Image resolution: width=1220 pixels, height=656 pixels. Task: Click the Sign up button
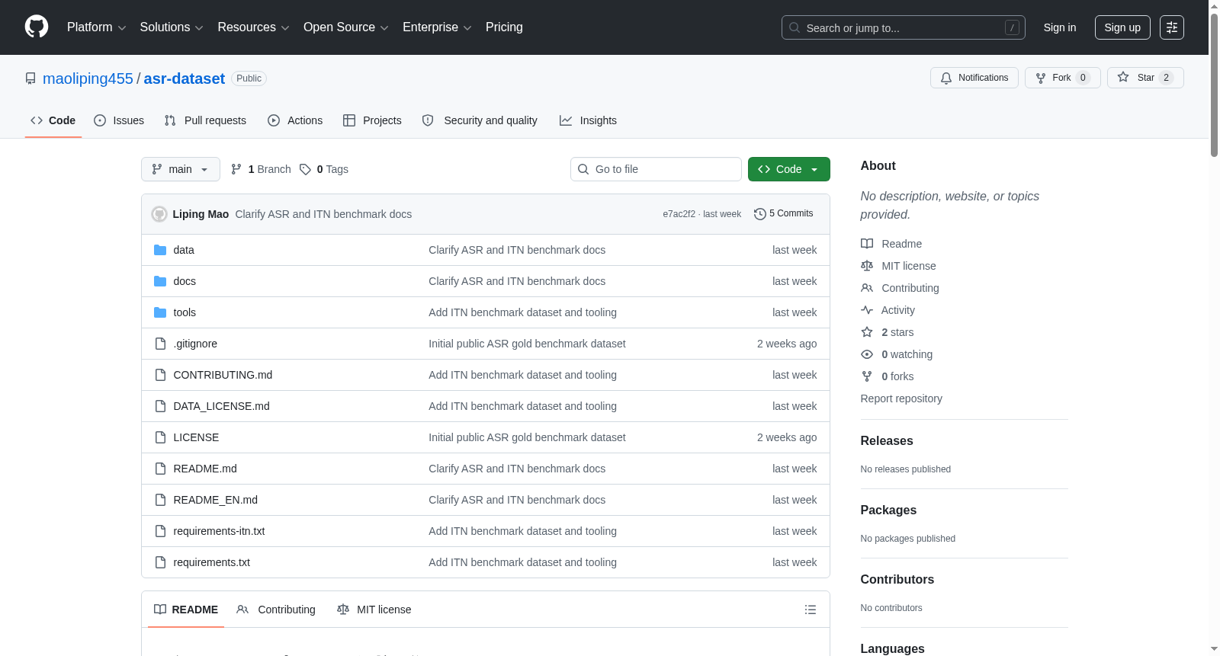tap(1122, 27)
